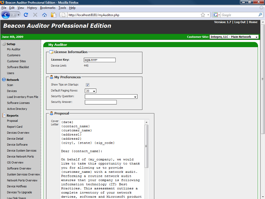Open Devices To Upgrade report
The width and height of the screenshot is (265, 199).
coord(20,192)
